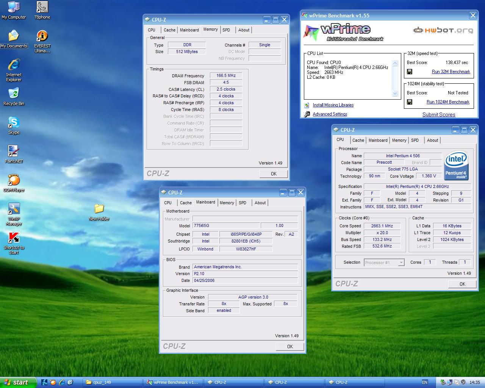Launch EVEREST Ultimate desktop shortcut
The width and height of the screenshot is (485, 388).
pyautogui.click(x=42, y=42)
